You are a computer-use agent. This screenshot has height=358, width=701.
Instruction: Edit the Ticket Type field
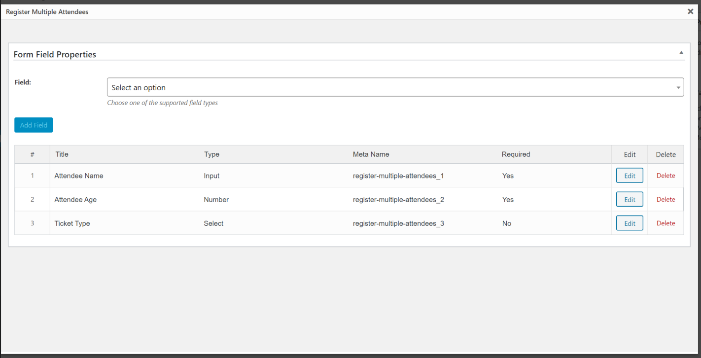click(630, 223)
